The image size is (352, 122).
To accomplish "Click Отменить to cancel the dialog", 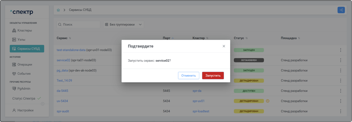I will [x=188, y=76].
